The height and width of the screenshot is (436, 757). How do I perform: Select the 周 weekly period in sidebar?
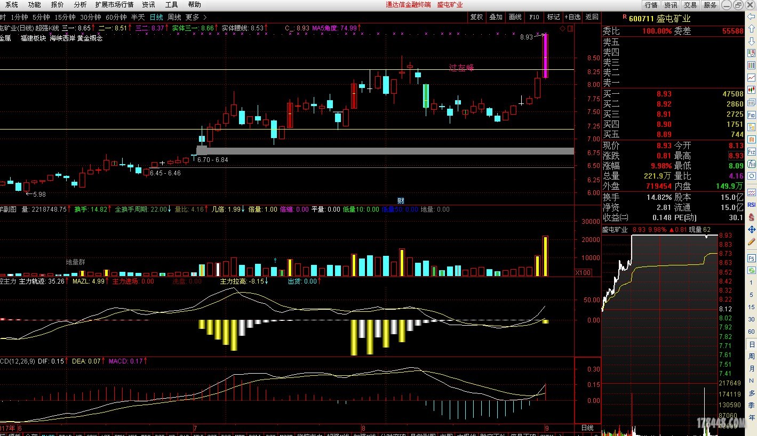(752, 357)
